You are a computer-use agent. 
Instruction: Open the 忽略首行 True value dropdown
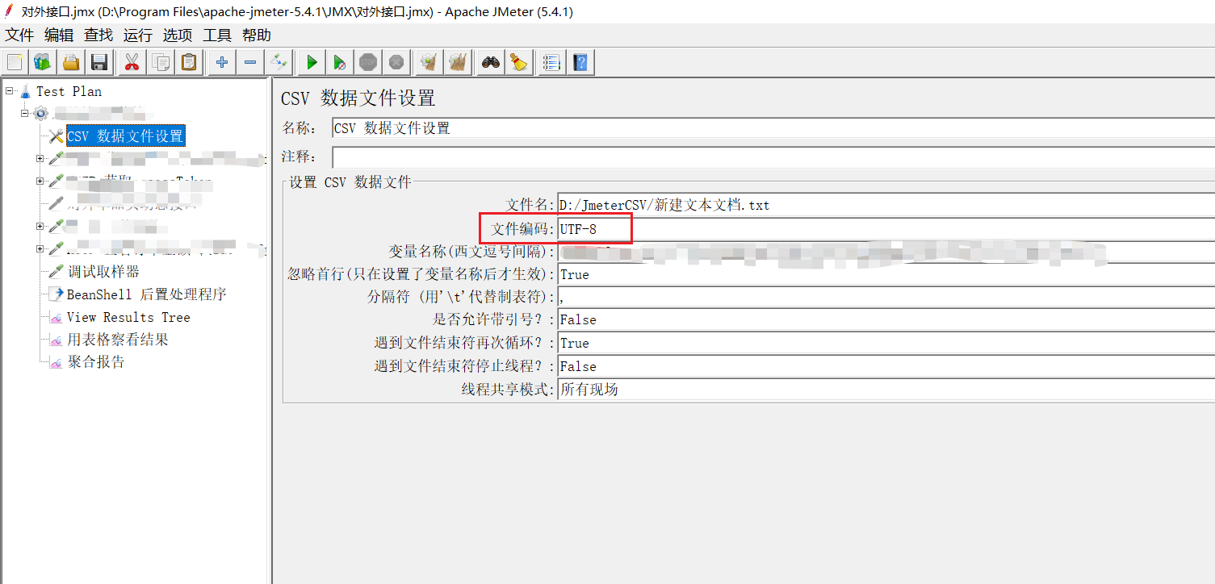(884, 274)
